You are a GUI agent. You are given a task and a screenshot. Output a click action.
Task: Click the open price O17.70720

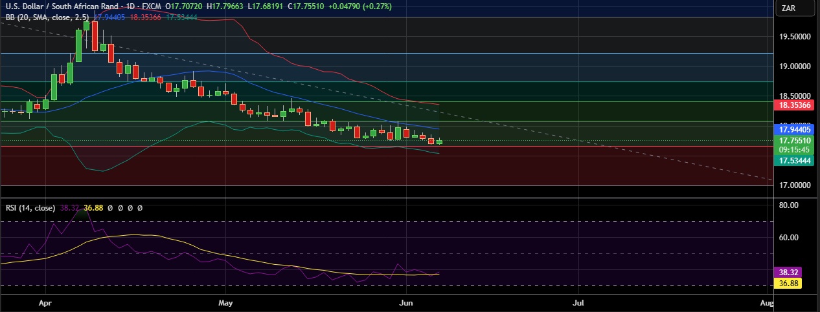[185, 6]
